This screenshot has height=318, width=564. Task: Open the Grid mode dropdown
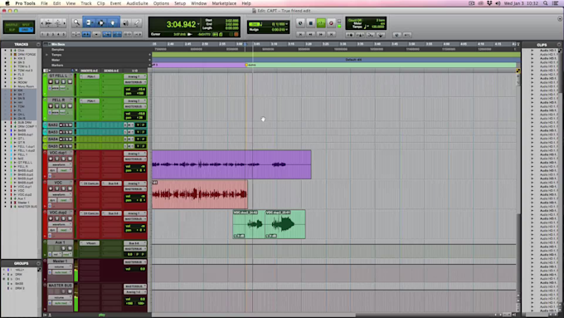(x=26, y=30)
